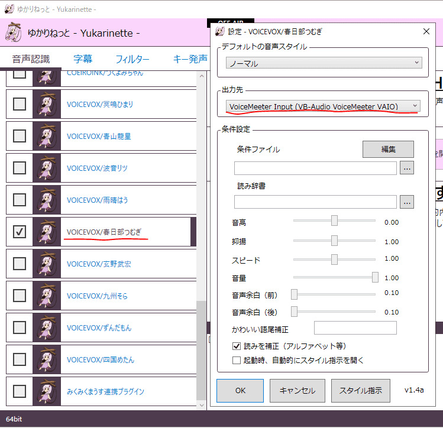Close the VOICEVOX/春日部つむぎ settings dialog

pyautogui.click(x=426, y=31)
